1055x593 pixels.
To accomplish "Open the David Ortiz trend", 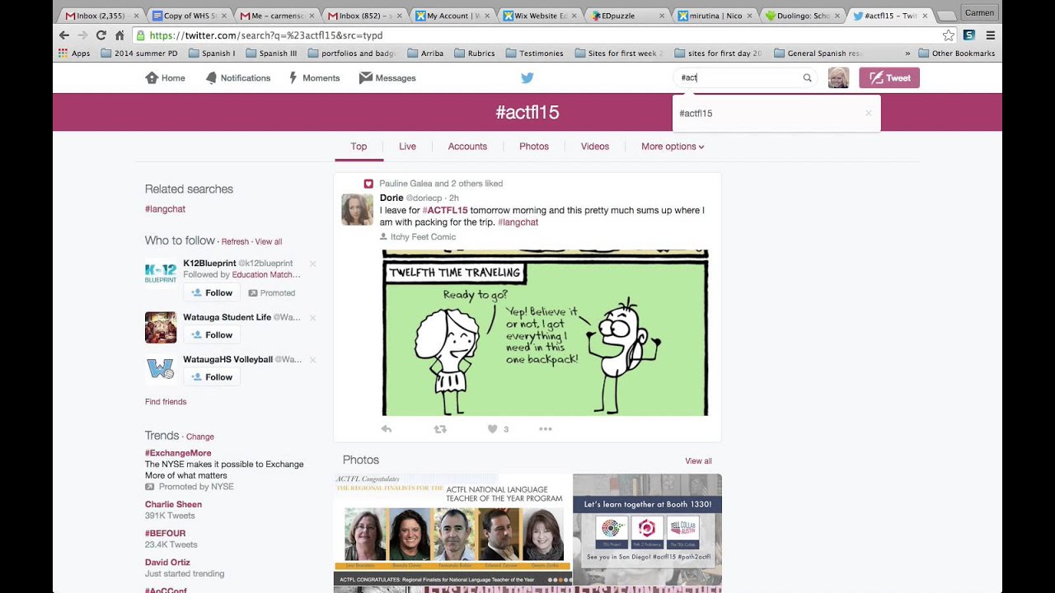I will click(x=168, y=563).
